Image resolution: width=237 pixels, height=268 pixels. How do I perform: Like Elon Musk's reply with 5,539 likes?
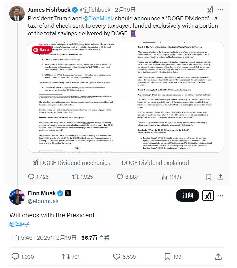point(116,257)
